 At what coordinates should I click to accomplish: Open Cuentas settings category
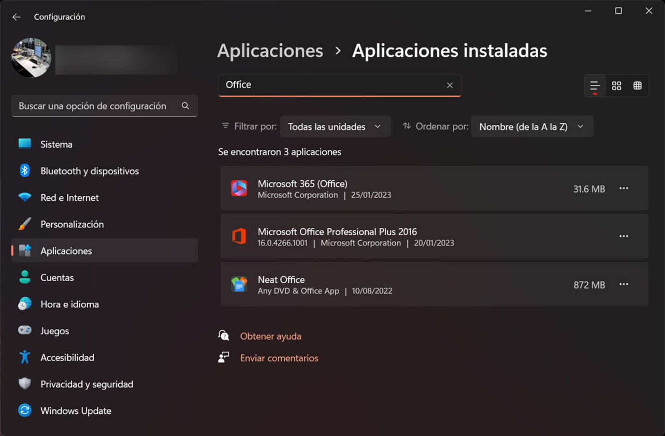tap(104, 277)
